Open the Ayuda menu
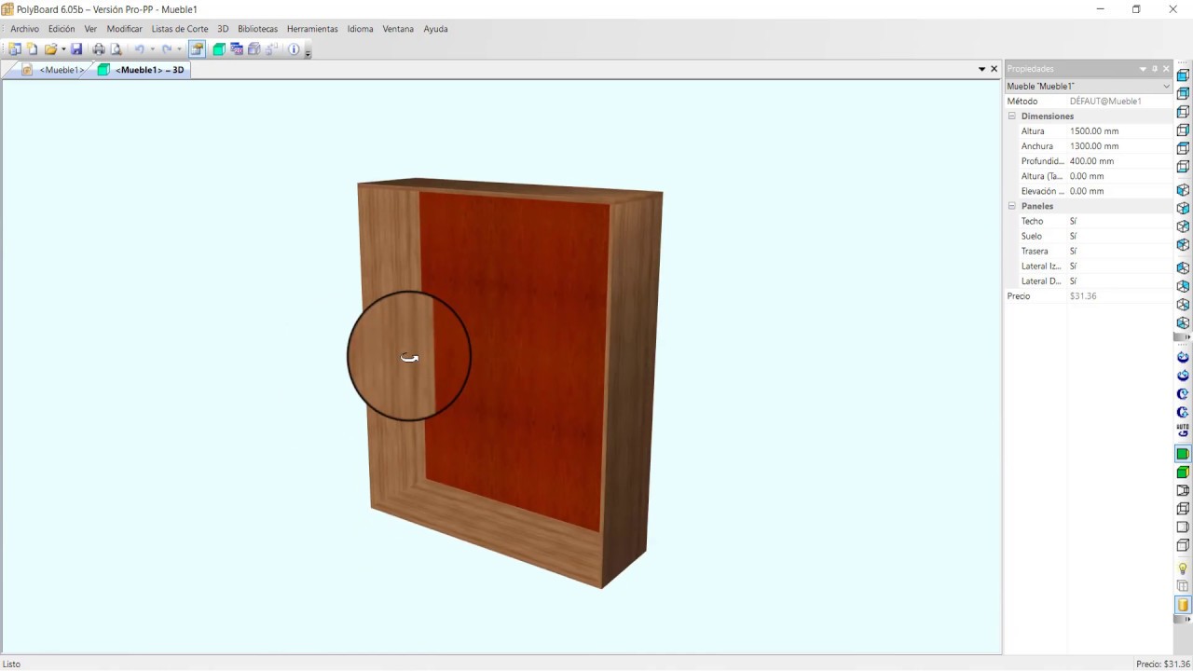 pyautogui.click(x=435, y=29)
